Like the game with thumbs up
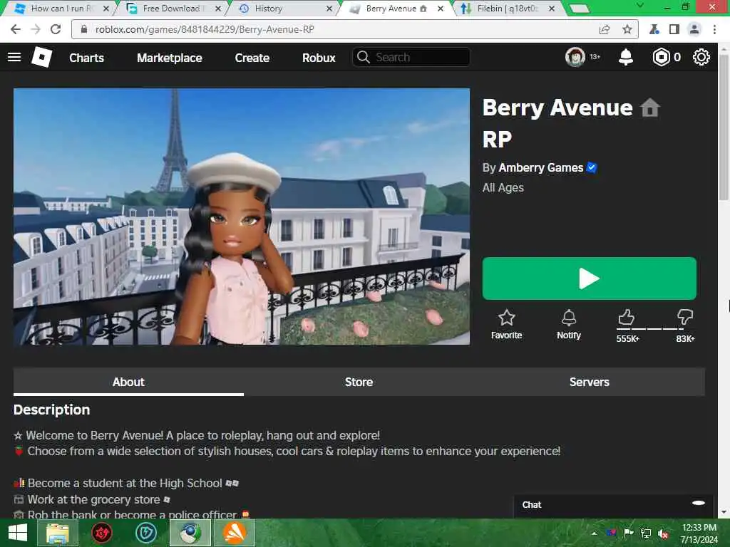This screenshot has height=547, width=730. pyautogui.click(x=626, y=318)
